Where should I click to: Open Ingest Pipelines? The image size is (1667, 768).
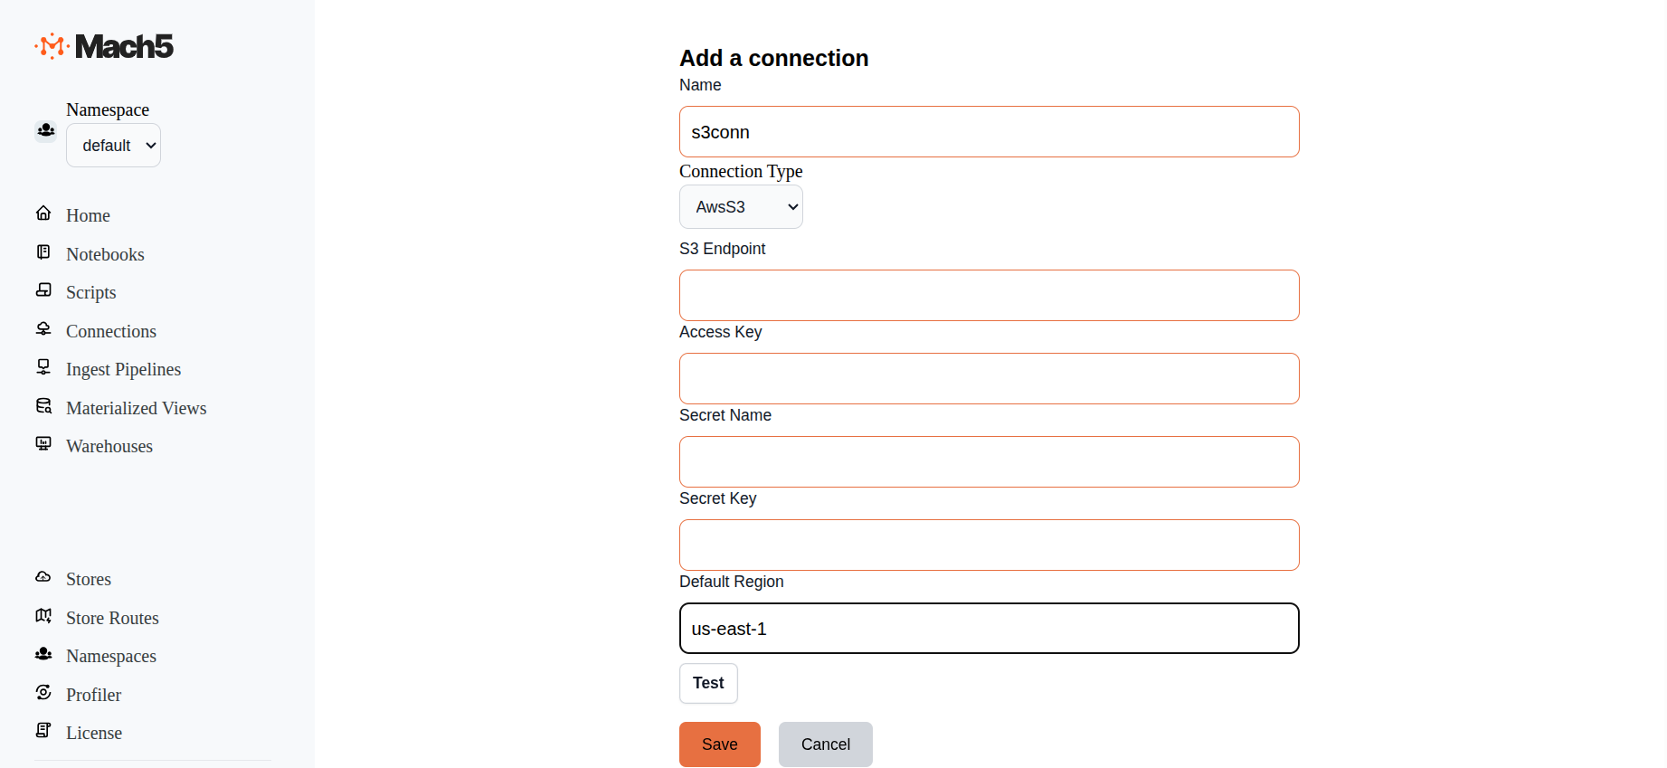tap(122, 369)
